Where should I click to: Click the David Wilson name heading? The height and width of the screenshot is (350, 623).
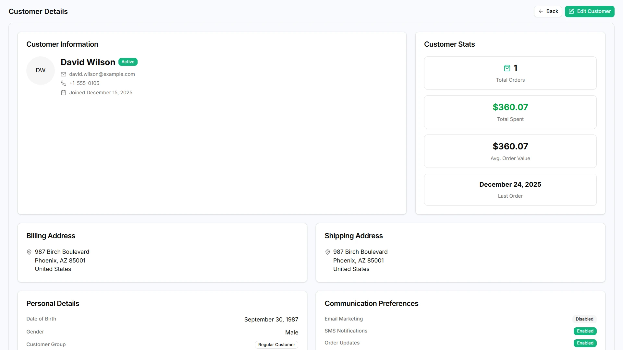coord(88,62)
